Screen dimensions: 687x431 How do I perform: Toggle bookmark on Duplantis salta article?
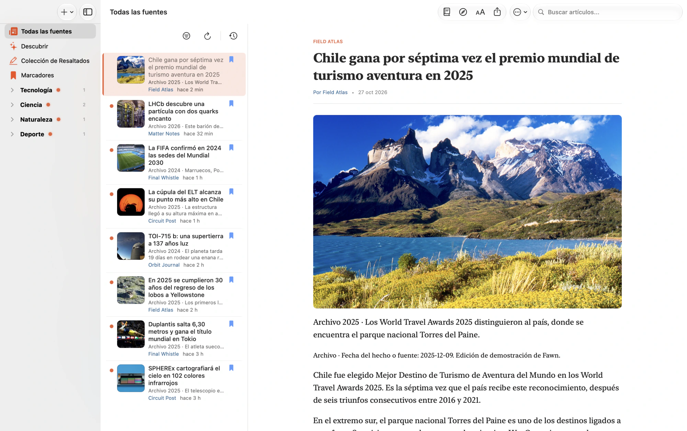(x=231, y=324)
